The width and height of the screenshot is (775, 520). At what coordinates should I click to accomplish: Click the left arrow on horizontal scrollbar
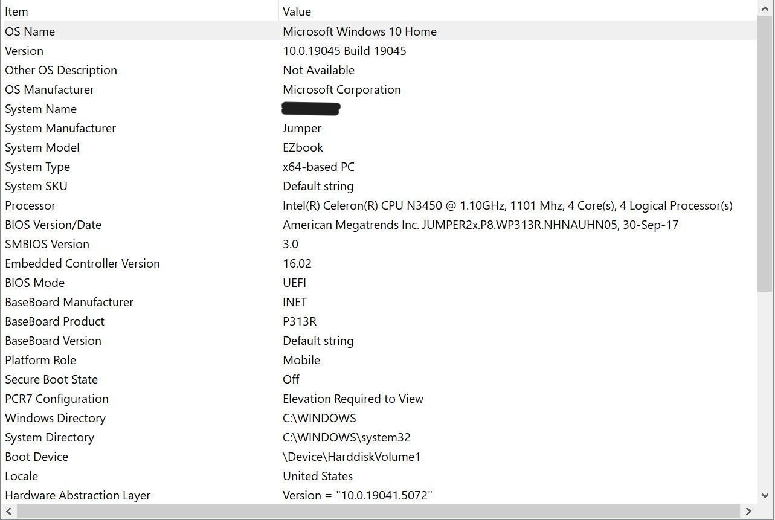[8, 512]
